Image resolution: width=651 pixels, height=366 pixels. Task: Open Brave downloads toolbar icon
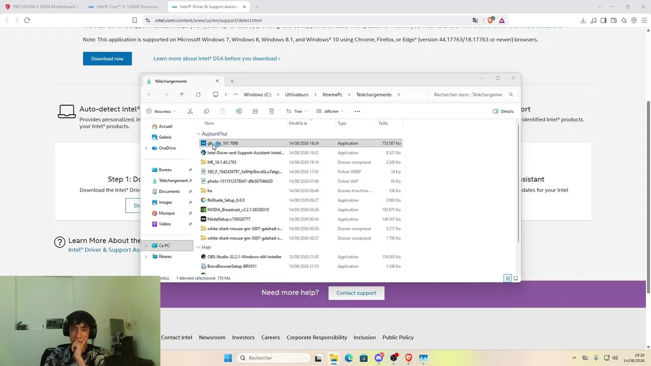pos(583,20)
